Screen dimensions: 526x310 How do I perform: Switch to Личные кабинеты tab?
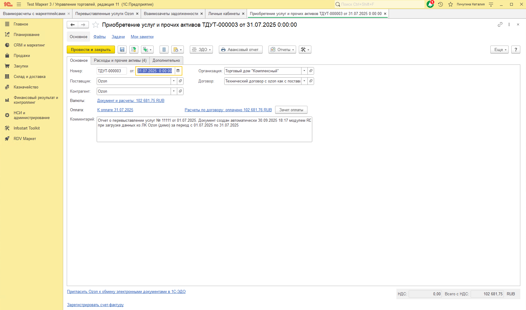pyautogui.click(x=224, y=13)
